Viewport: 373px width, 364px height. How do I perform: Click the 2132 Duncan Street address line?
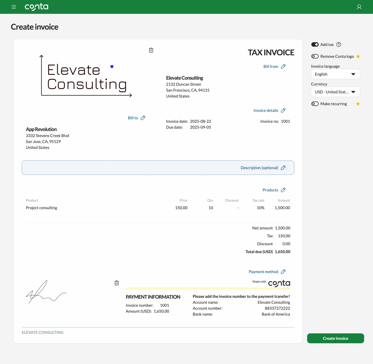(183, 84)
